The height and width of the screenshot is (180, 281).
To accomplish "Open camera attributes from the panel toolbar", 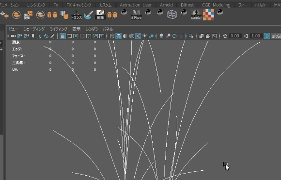I will click(26, 36).
